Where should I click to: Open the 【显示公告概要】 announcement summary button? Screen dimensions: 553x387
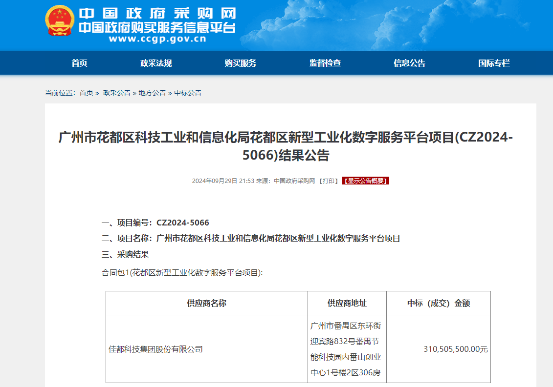(366, 180)
